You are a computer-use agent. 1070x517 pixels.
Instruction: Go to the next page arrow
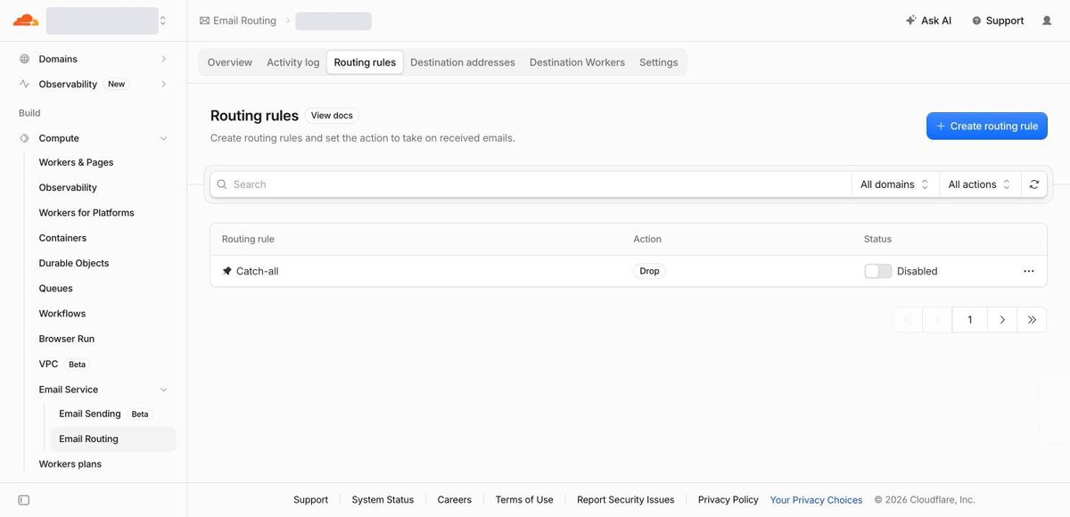[1002, 320]
